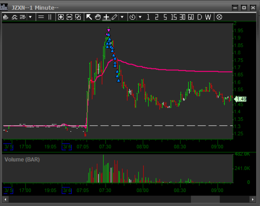Click the circled X clear icon
The width and height of the screenshot is (260, 206).
pyautogui.click(x=219, y=17)
